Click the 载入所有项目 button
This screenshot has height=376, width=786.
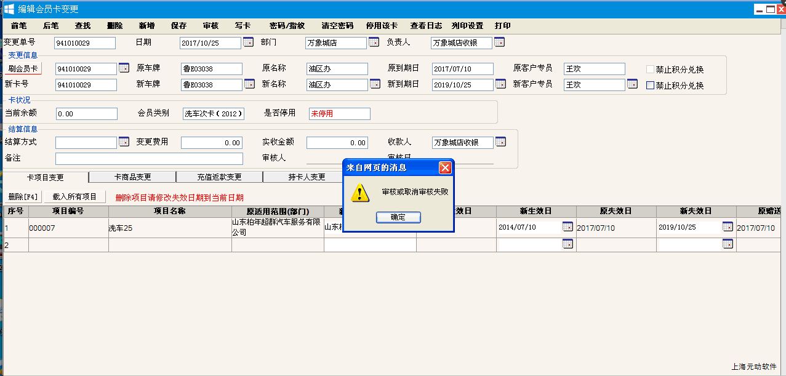point(74,197)
